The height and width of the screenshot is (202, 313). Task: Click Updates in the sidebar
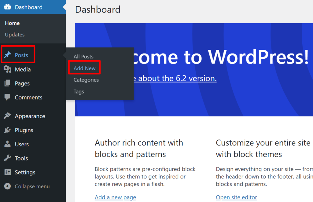pos(14,35)
